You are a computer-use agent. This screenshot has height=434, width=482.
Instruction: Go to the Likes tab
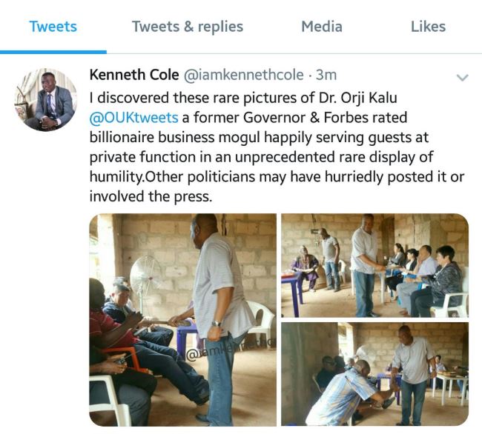coord(428,27)
